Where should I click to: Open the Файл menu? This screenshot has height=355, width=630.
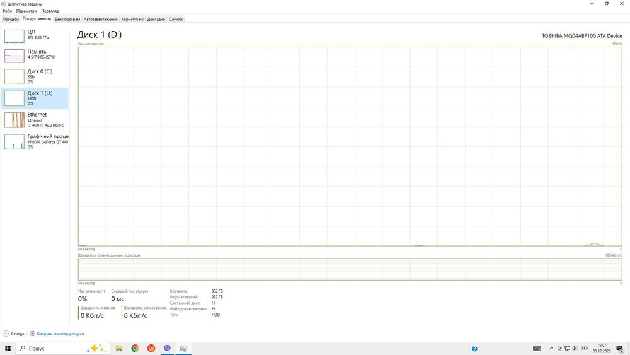(7, 11)
